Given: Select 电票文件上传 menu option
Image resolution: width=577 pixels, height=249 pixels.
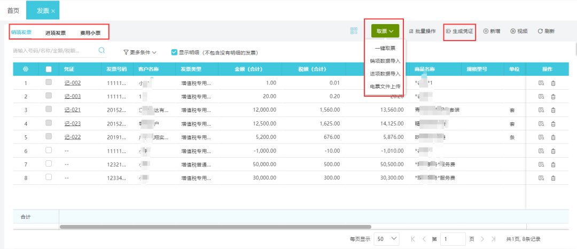Looking at the screenshot, I should click(x=385, y=87).
